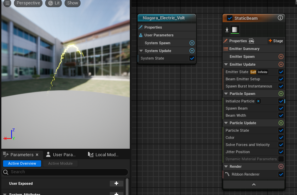297x195 pixels.
Task: Collapse the Emitter Update section
Action: [x=226, y=64]
